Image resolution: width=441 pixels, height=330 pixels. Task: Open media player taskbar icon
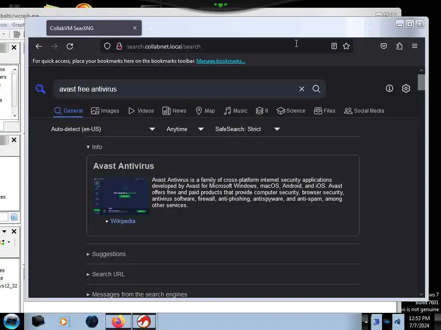tap(64, 321)
